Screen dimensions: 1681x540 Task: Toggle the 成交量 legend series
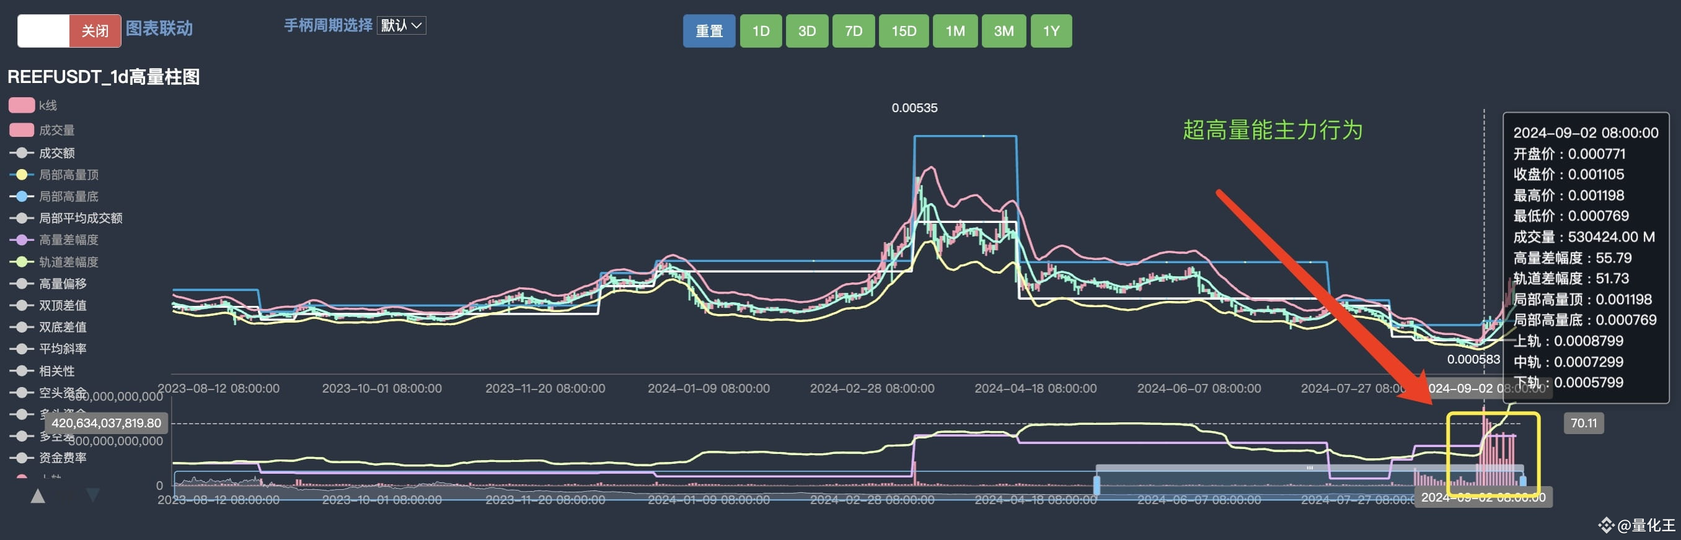tap(42, 130)
